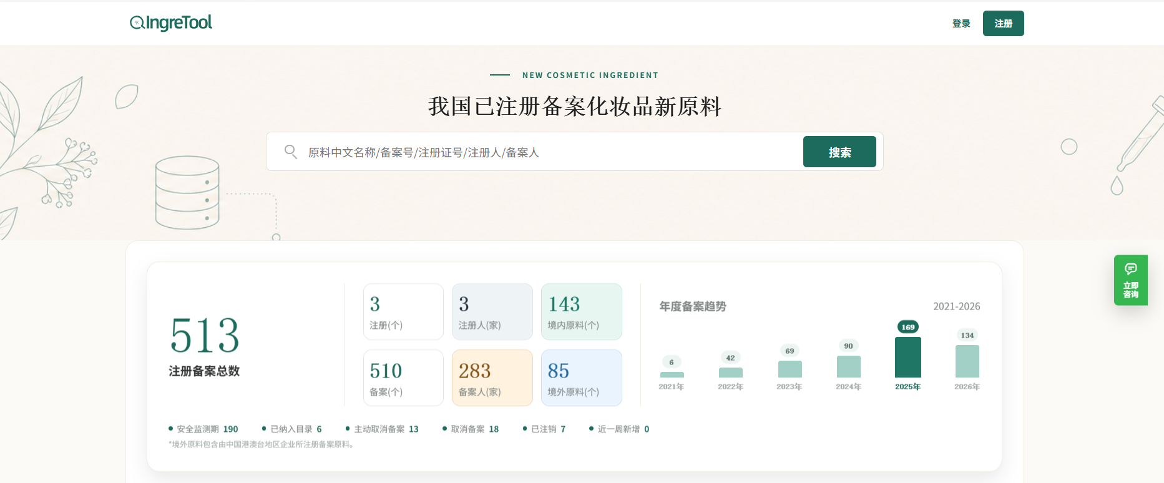This screenshot has height=483, width=1164.
Task: Open the 85 境外原料(个) card
Action: 582,378
